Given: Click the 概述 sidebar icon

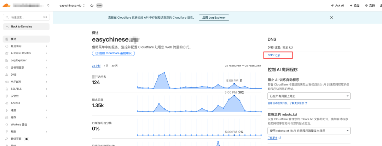Looking at the screenshot, I should pyautogui.click(x=7, y=39).
